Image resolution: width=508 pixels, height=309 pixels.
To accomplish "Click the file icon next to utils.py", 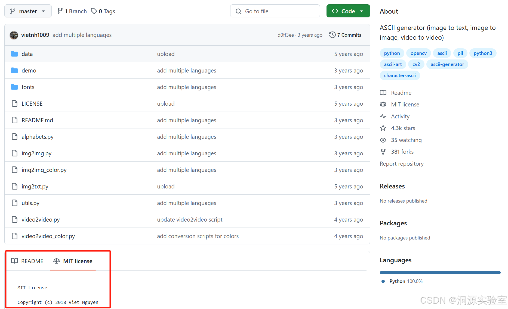I will 15,203.
